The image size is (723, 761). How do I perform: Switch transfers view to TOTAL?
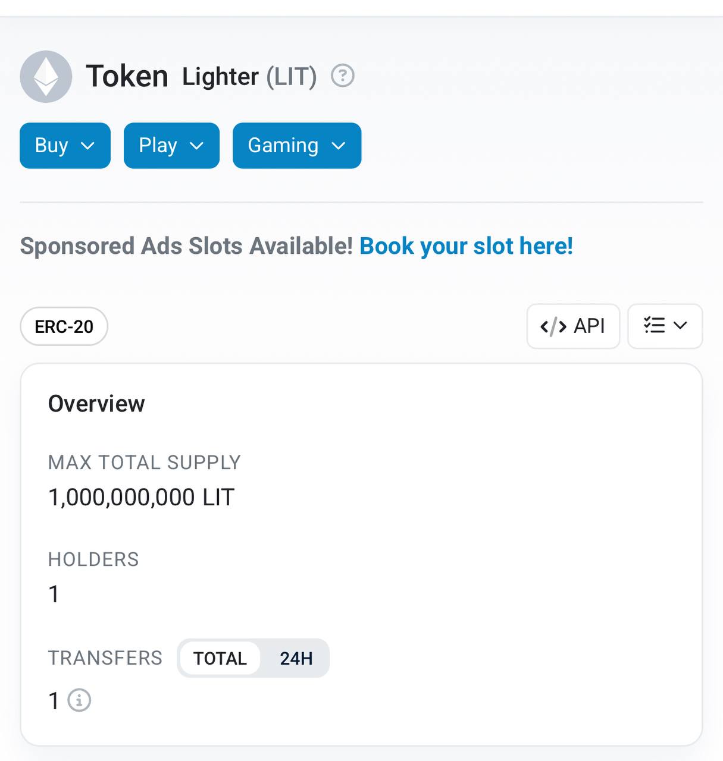click(x=220, y=658)
